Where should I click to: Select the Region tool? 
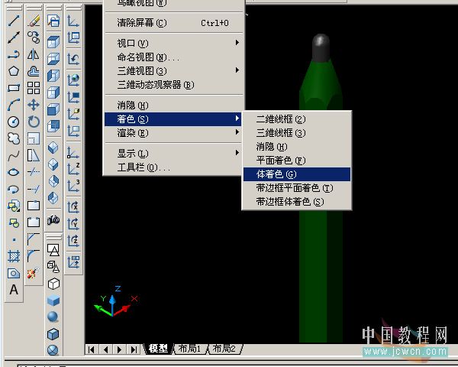click(x=14, y=274)
